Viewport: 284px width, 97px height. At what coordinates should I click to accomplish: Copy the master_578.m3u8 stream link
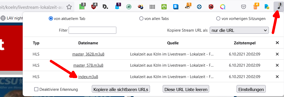tap(88, 65)
